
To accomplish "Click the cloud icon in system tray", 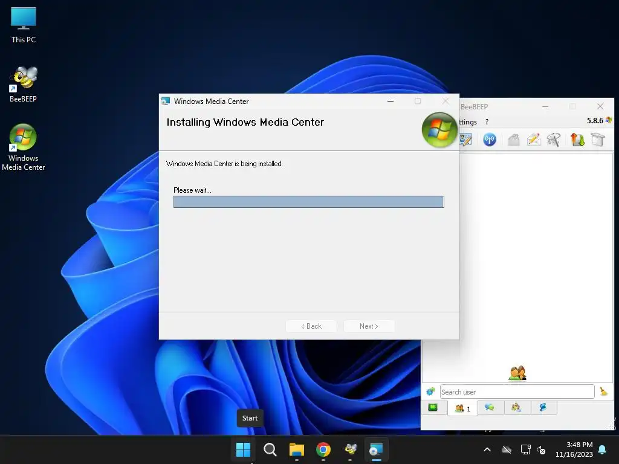I will [x=507, y=449].
